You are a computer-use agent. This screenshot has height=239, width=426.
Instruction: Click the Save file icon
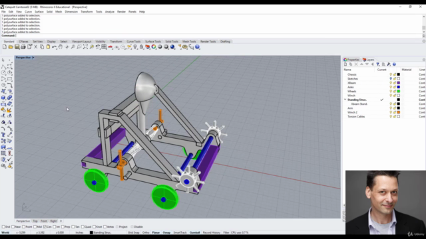tap(17, 47)
